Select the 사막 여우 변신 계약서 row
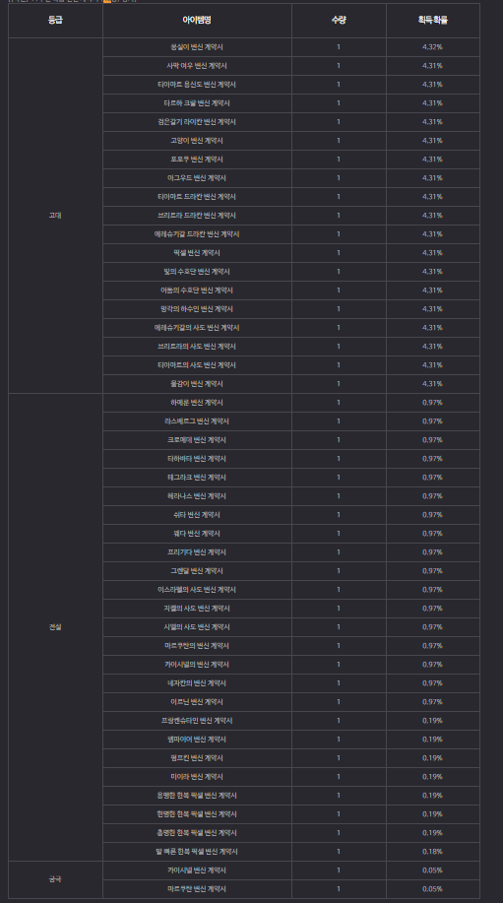This screenshot has width=503, height=903. pos(291,66)
